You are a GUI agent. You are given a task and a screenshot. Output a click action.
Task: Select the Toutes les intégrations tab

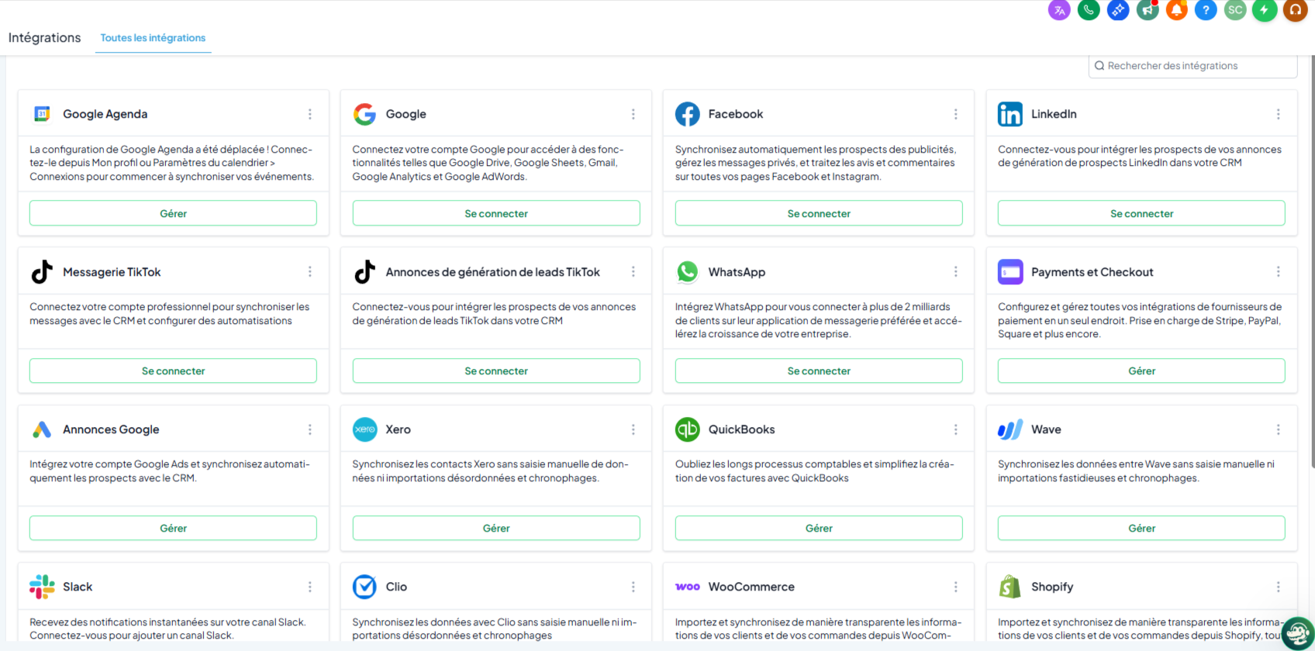click(x=153, y=38)
